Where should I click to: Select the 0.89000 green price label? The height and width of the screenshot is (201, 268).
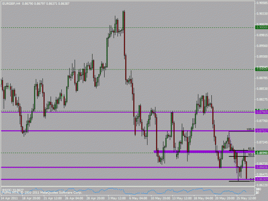262,69
